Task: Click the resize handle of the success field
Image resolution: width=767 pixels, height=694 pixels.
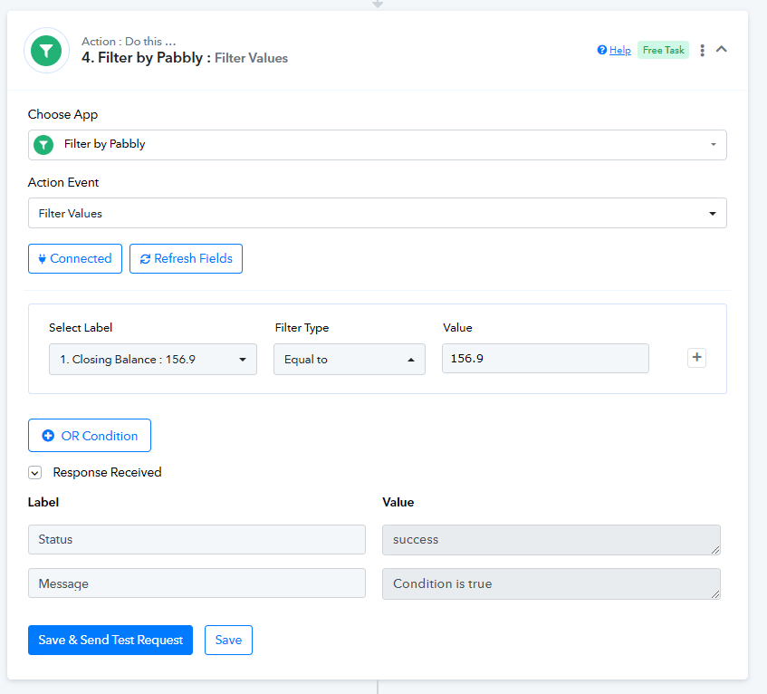Action: 715,550
